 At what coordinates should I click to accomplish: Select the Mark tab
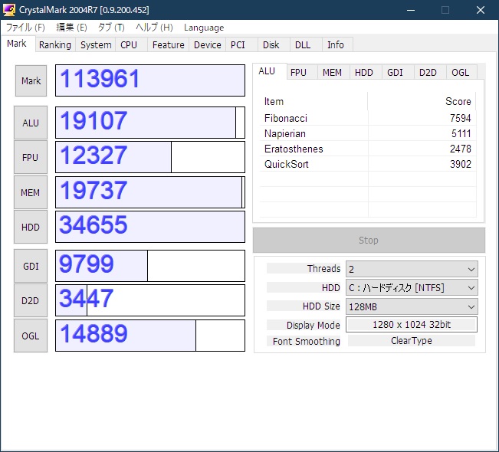click(x=17, y=44)
